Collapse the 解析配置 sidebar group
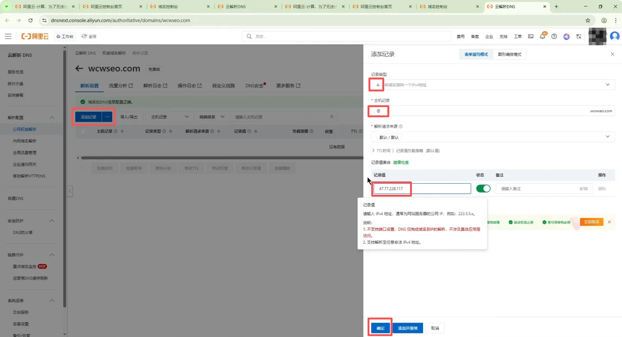 click(52, 118)
